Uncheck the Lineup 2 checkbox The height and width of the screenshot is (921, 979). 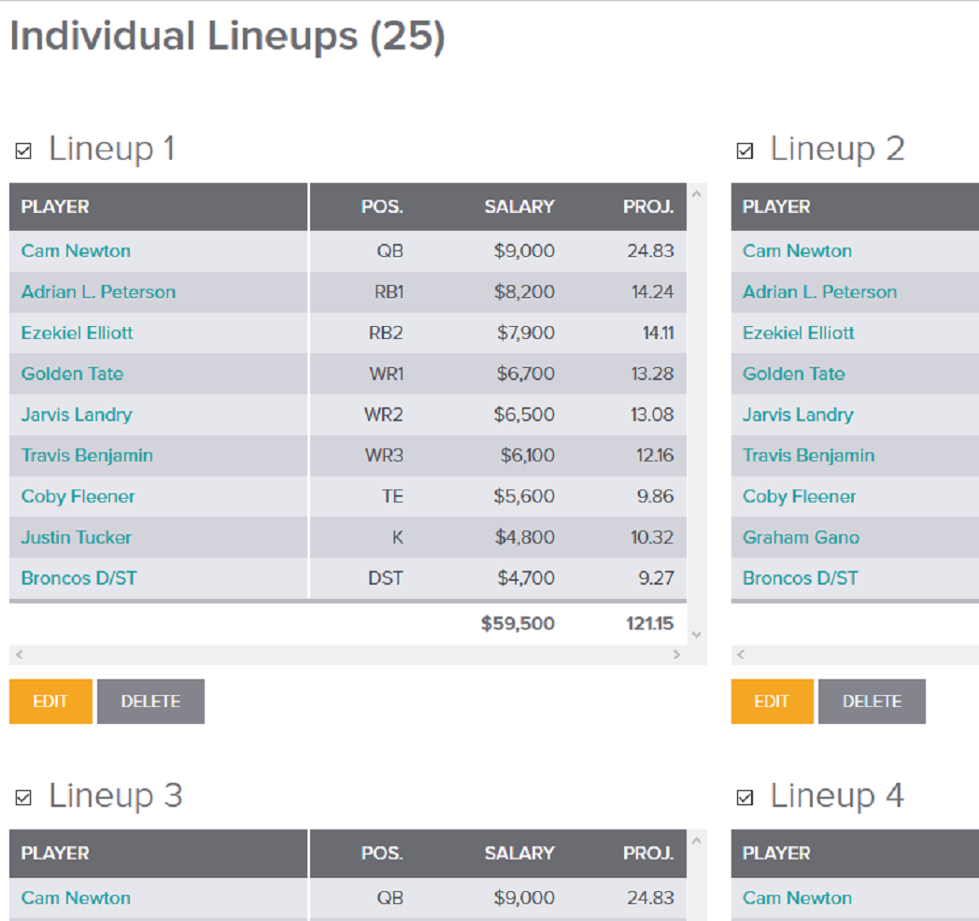pyautogui.click(x=745, y=150)
